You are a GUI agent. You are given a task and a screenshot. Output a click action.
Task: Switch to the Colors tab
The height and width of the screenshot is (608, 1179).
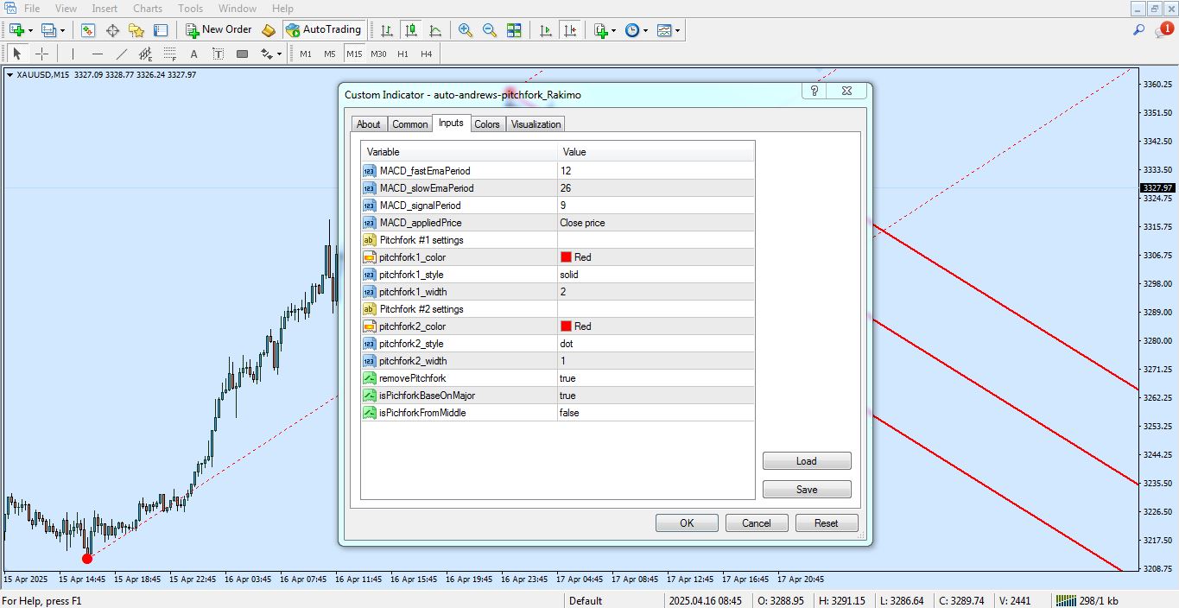tap(487, 124)
